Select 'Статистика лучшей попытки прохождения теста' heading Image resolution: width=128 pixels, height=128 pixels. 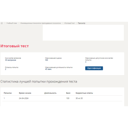click(x=39, y=82)
